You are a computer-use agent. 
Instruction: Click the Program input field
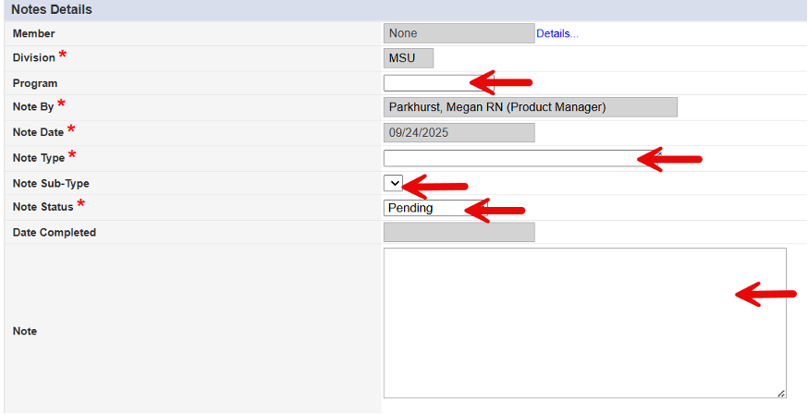[438, 83]
